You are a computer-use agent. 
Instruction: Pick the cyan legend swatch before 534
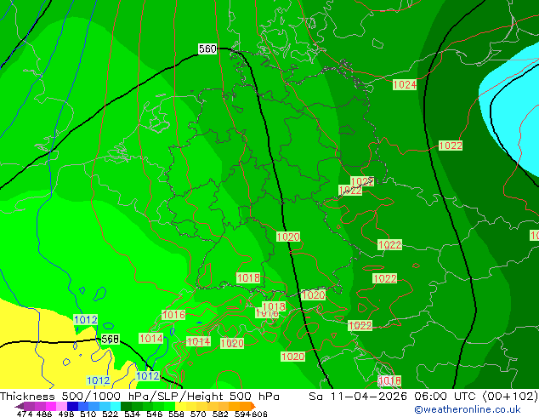coord(116,406)
